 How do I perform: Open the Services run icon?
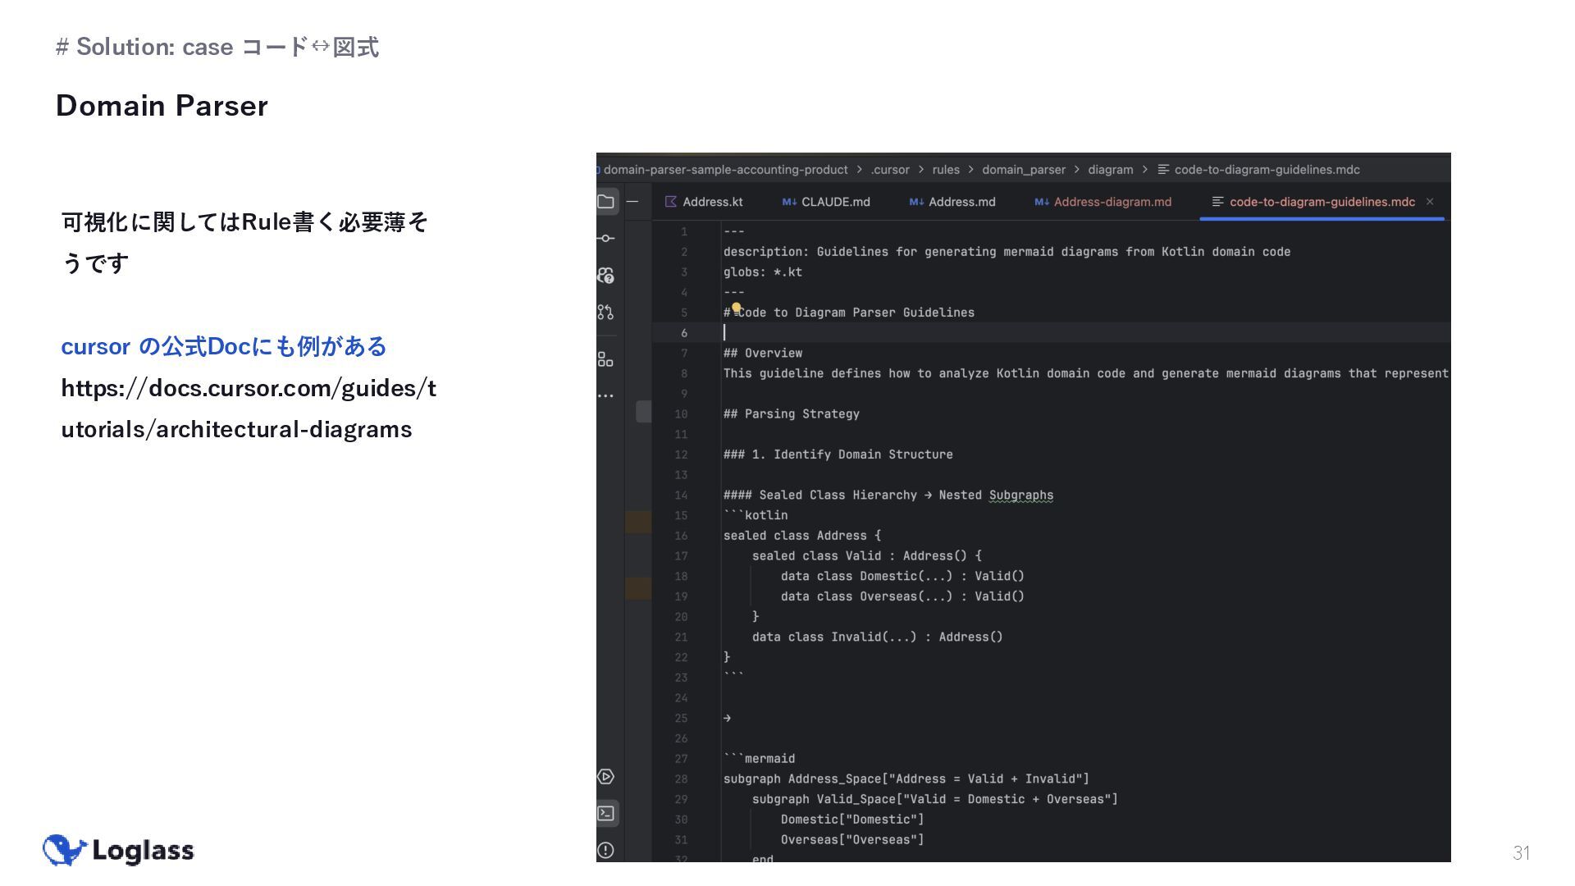click(x=606, y=777)
